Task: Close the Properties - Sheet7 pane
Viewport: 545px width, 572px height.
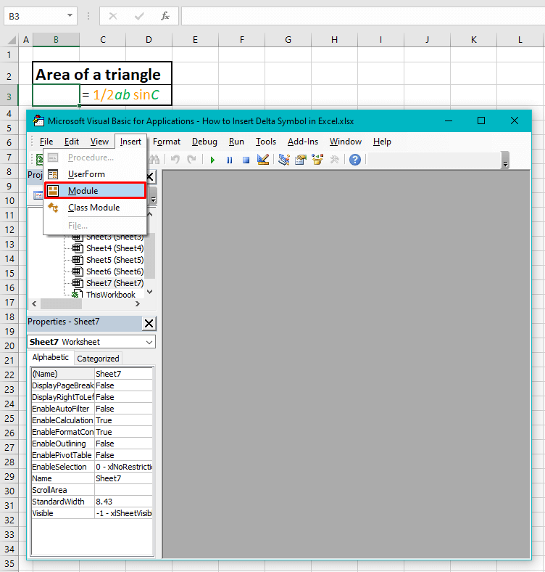Action: click(x=149, y=323)
